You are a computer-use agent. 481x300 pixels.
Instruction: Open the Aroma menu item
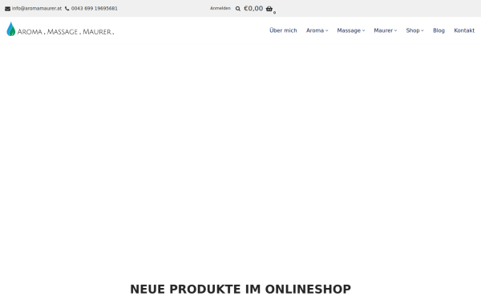pyautogui.click(x=315, y=30)
